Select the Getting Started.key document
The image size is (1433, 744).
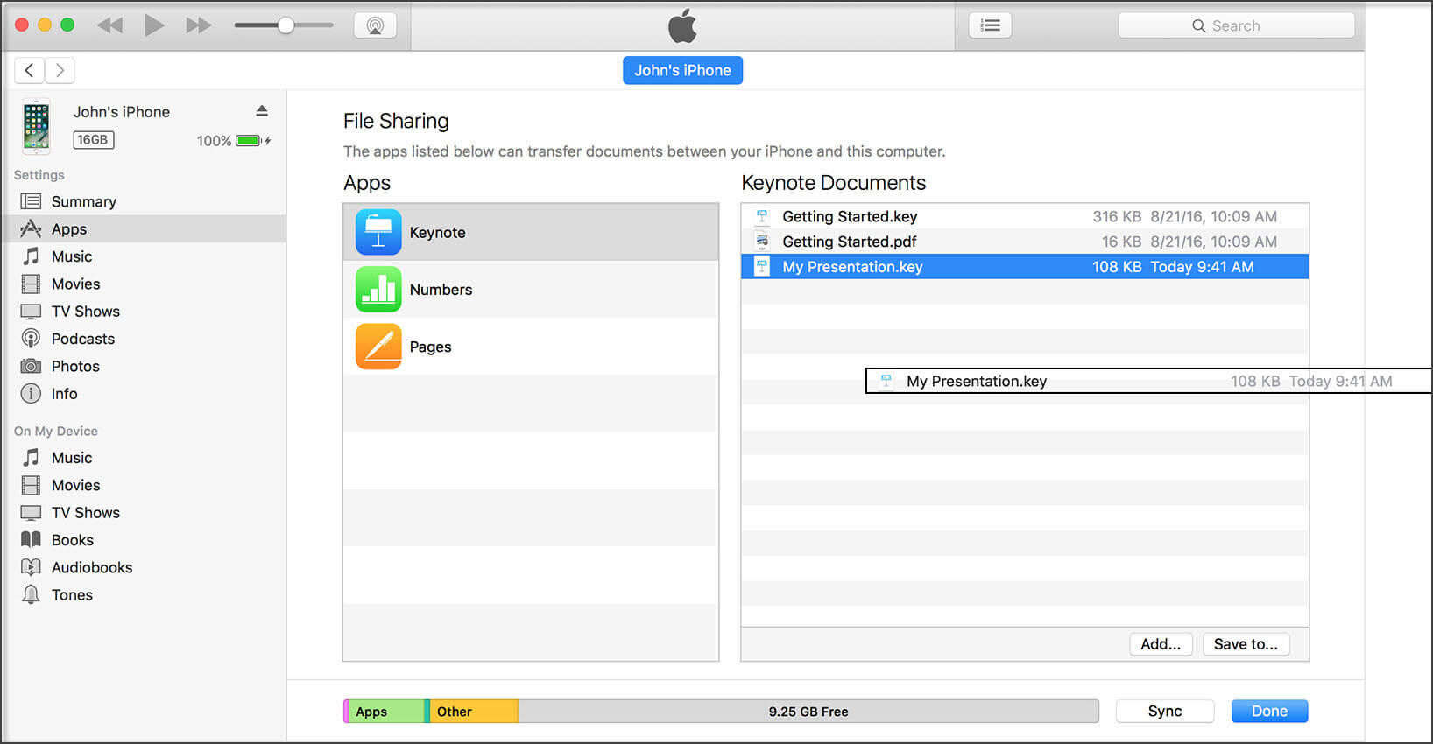coord(1025,216)
